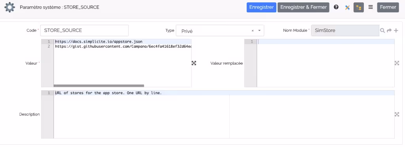
Task: Focus the Code input field
Action: coord(85,30)
